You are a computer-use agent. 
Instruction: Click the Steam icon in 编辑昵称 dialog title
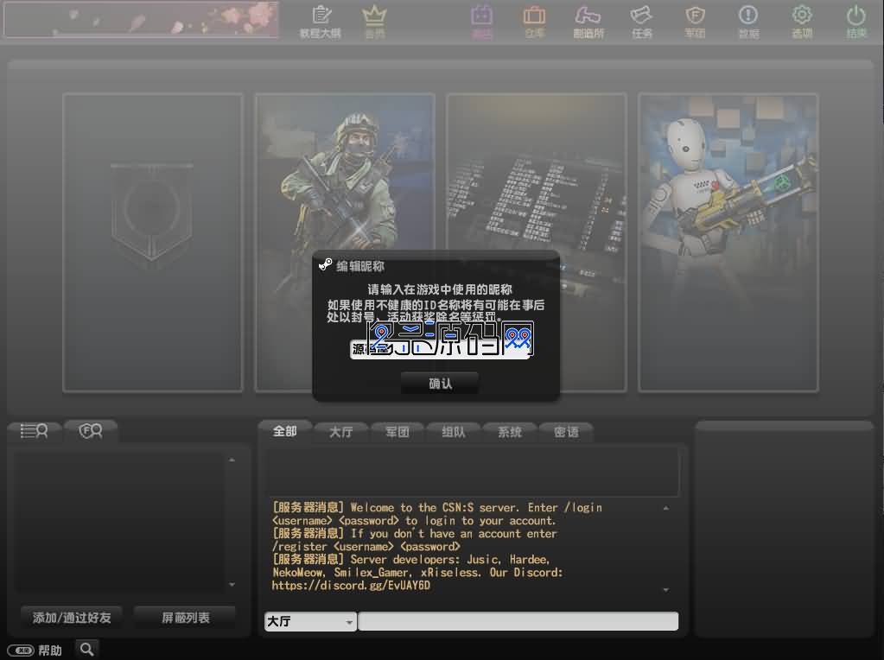(x=325, y=264)
